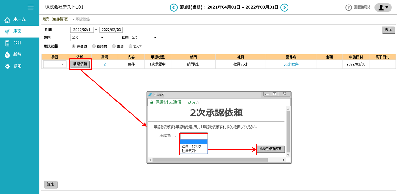Image resolution: width=397 pixels, height=194 pixels.
Task: Click the hamburger menu icon in sidebar
Action: coord(31,7)
